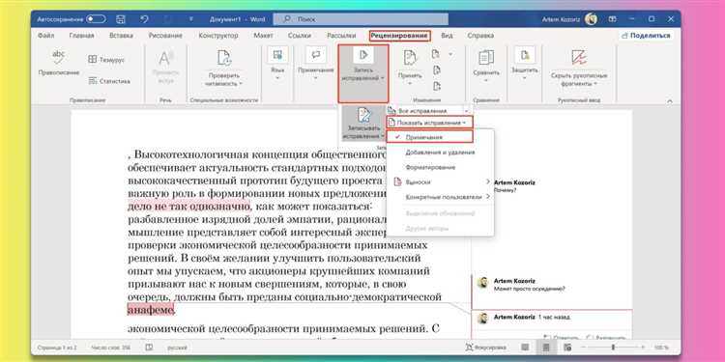Open the quick access toolbar customize arrow
Screen dimensions: 725x362
coord(191,19)
